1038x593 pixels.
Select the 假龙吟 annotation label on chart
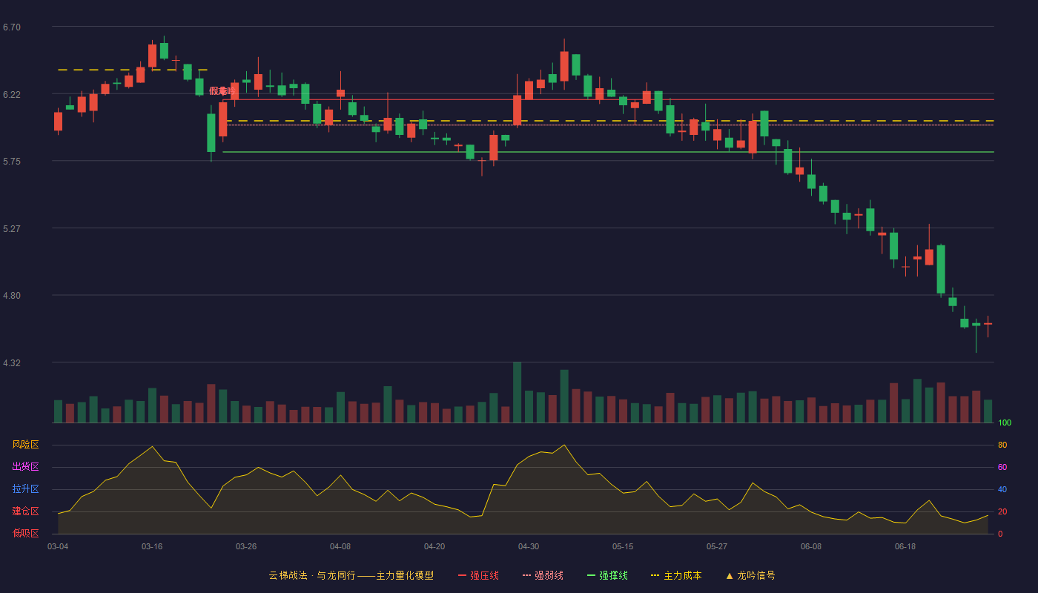pos(222,90)
